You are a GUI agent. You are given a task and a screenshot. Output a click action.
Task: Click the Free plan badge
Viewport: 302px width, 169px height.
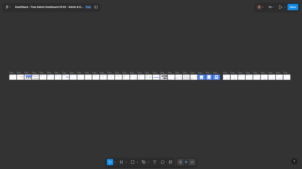(x=88, y=7)
